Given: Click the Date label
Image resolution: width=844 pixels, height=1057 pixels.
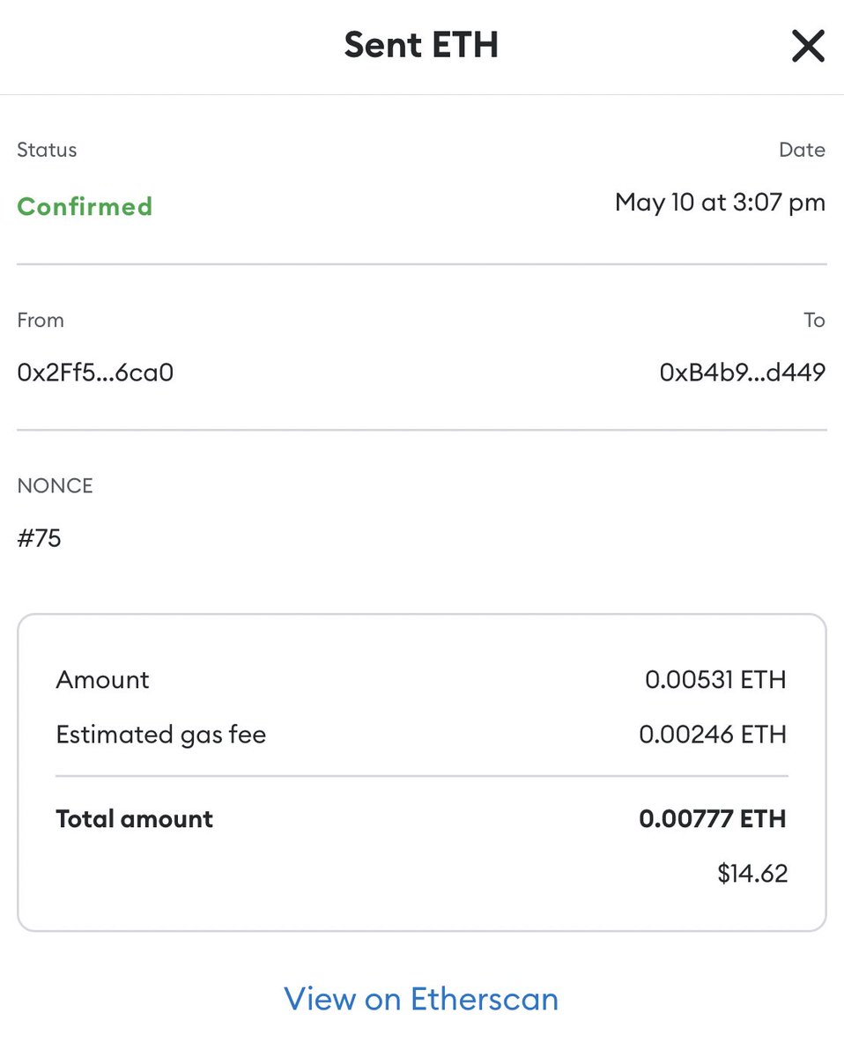Looking at the screenshot, I should (x=802, y=150).
